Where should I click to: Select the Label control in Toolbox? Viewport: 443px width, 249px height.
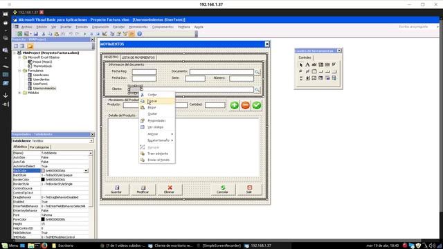point(307,64)
